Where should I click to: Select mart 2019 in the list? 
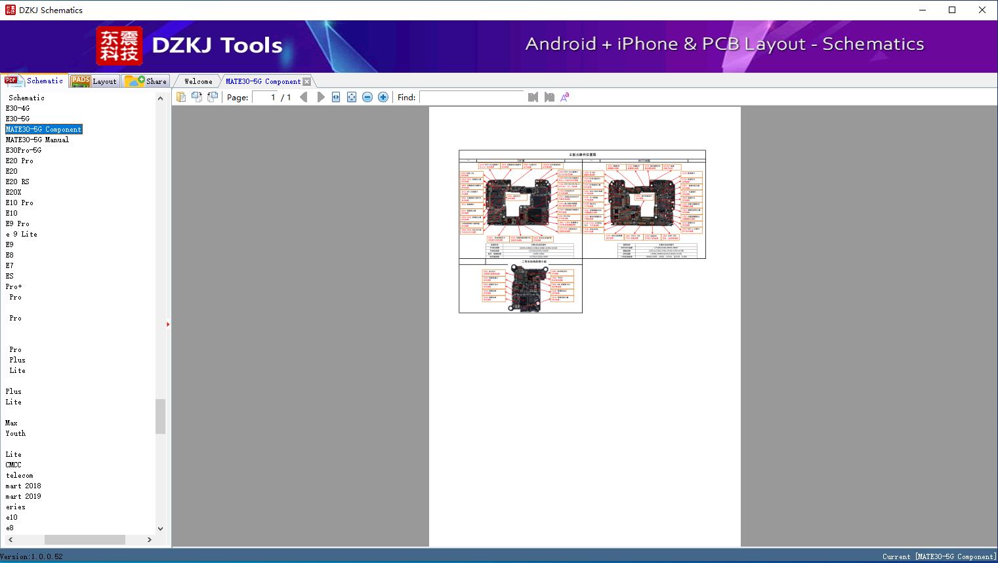[x=24, y=496]
